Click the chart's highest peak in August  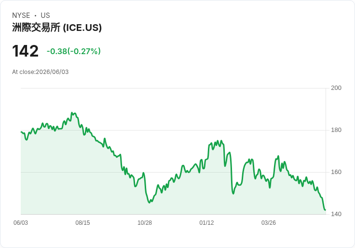(x=72, y=113)
